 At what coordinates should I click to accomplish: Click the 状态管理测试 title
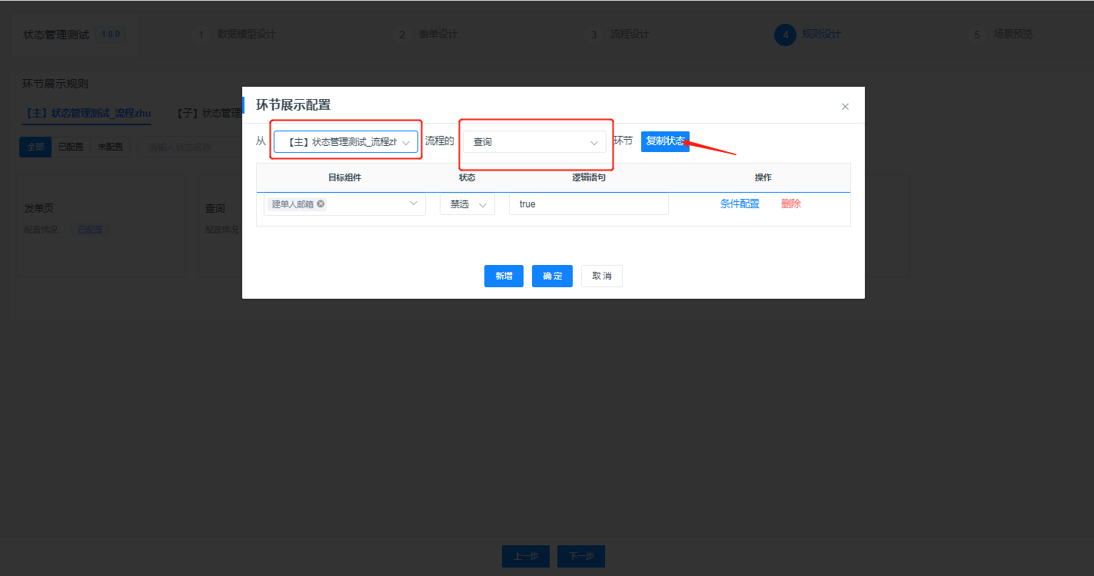click(56, 35)
